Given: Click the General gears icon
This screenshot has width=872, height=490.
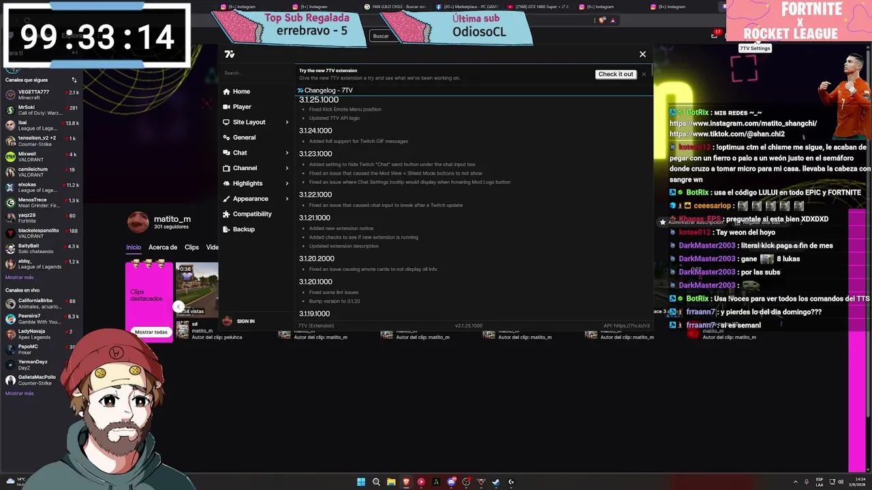Looking at the screenshot, I should [226, 137].
